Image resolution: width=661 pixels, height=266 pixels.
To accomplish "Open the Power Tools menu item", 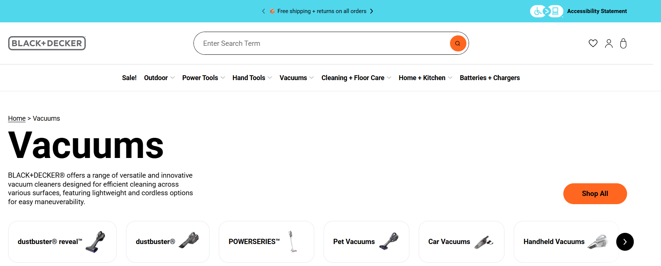I will click(200, 78).
